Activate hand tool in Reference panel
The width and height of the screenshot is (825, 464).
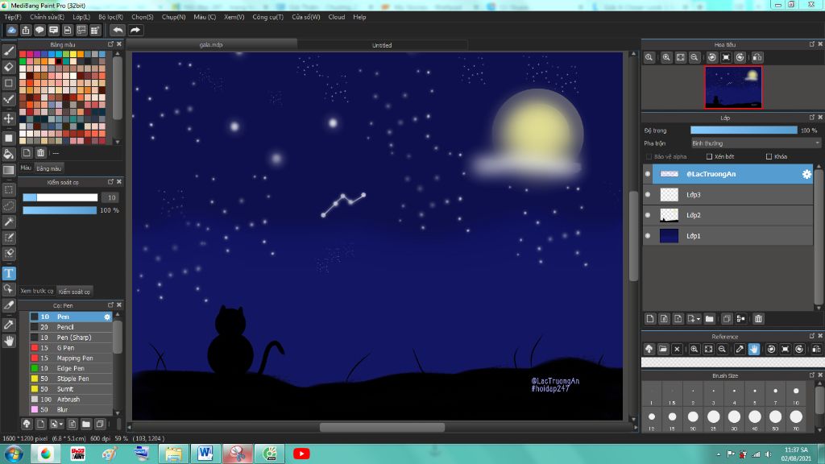pos(754,349)
